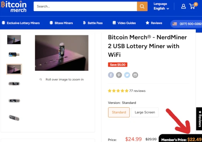This screenshot has width=202, height=142.
Task: Select the Standard version option
Action: click(x=119, y=112)
